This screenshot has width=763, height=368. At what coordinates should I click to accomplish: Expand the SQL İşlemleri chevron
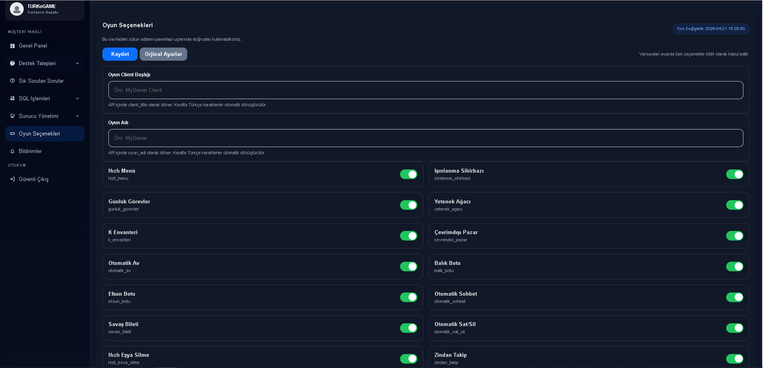tap(77, 98)
